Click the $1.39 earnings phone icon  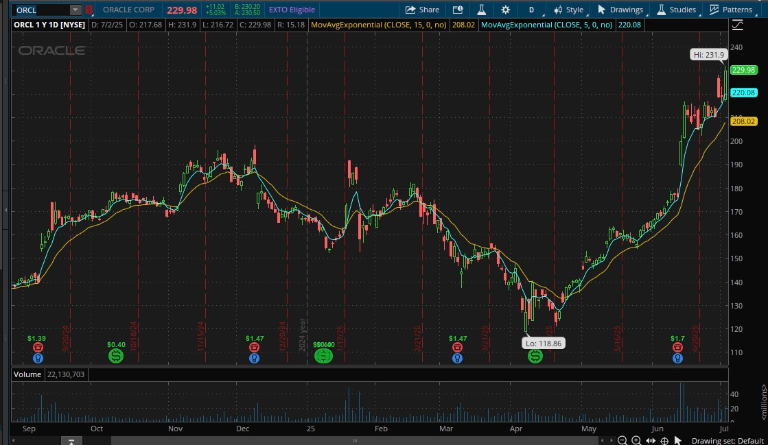(38, 348)
